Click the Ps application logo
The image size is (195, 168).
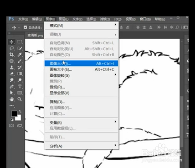point(11,19)
